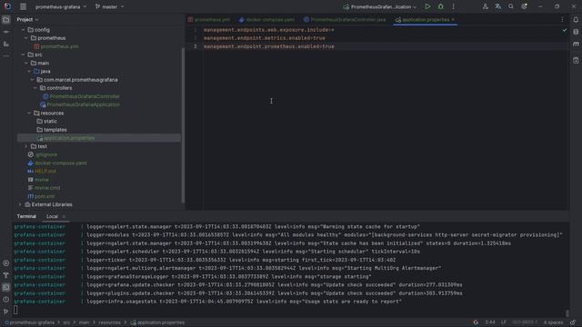Open IDE settings gear icon
The width and height of the screenshot is (582, 327).
(x=524, y=6)
